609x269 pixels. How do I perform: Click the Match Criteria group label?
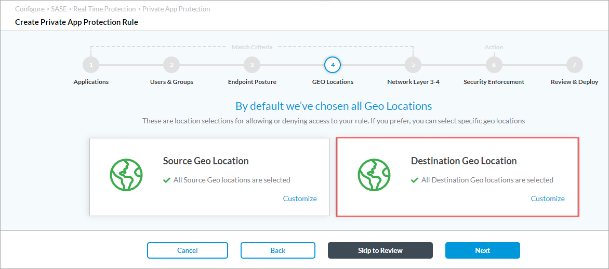pos(252,47)
